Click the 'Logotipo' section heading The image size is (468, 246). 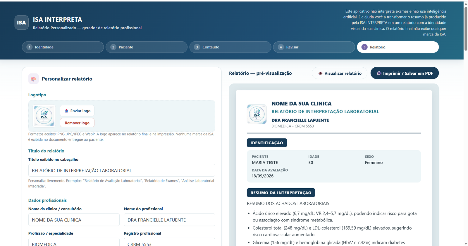pos(37,95)
